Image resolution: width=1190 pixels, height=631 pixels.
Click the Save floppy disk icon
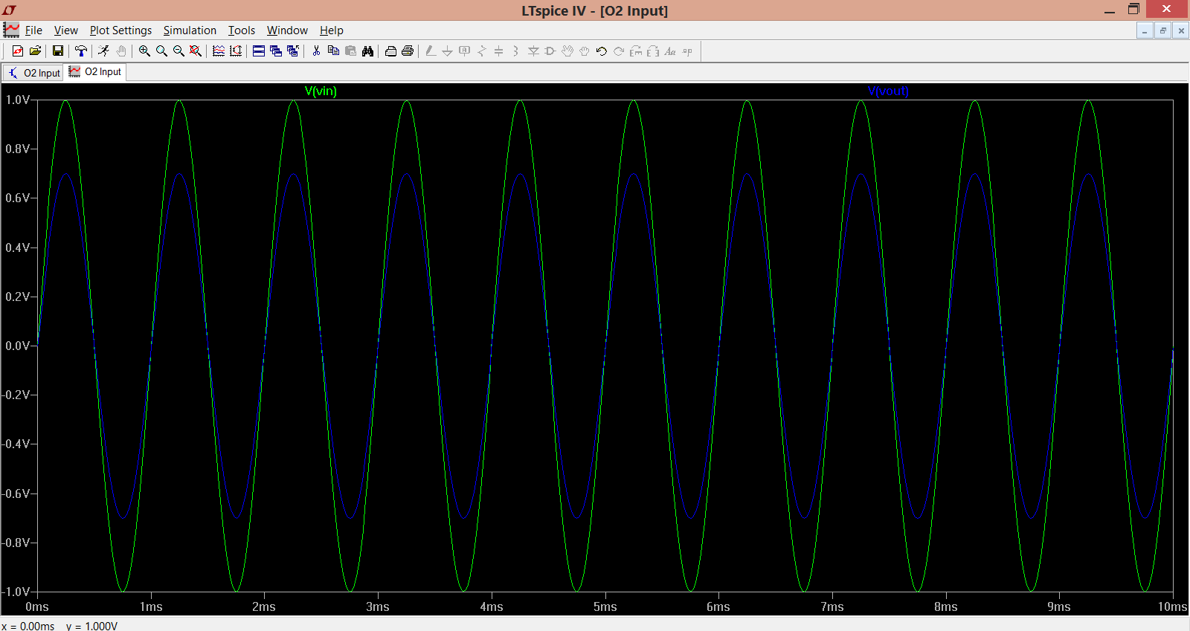point(58,51)
